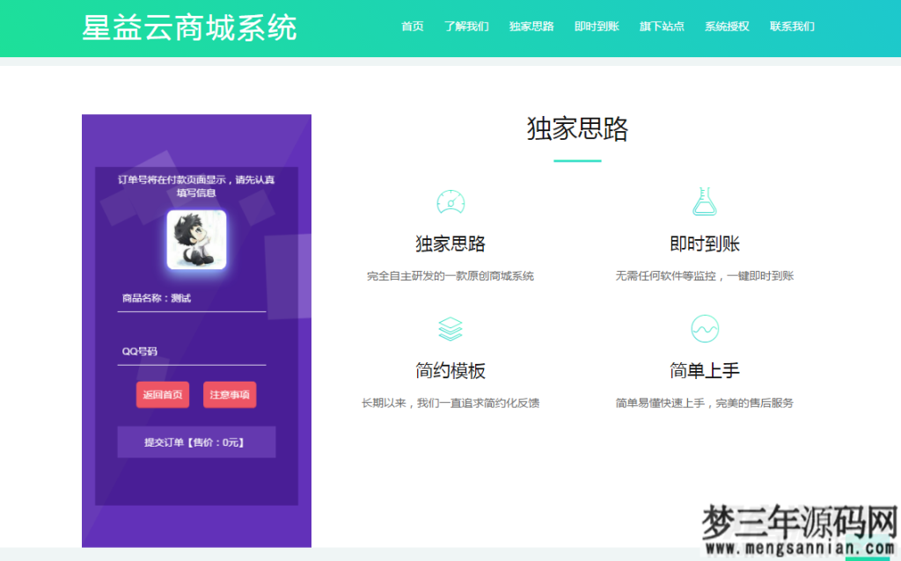Click the 注意事项 button
Viewport: 901px width, 561px height.
228,395
